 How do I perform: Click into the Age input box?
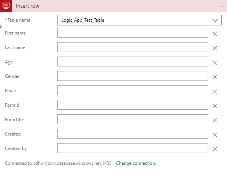pyautogui.click(x=133, y=62)
